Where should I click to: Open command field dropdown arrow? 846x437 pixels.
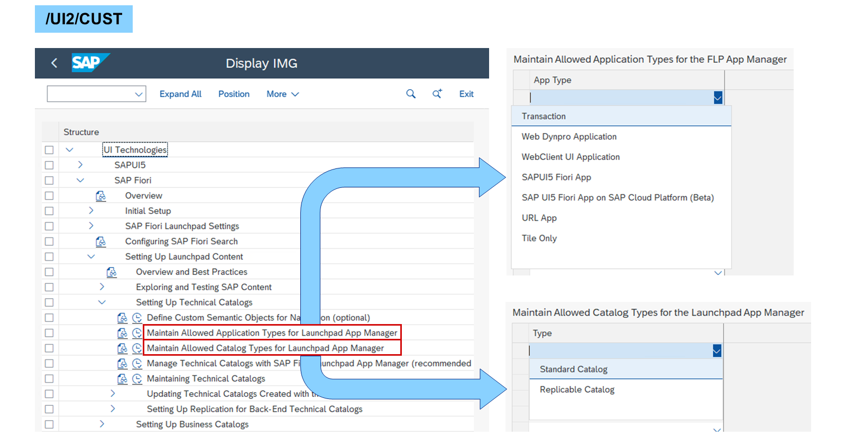(139, 94)
